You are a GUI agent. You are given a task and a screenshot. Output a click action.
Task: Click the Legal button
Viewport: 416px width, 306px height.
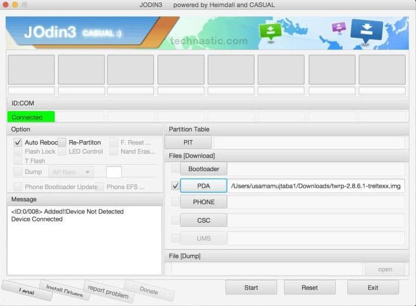tap(27, 291)
